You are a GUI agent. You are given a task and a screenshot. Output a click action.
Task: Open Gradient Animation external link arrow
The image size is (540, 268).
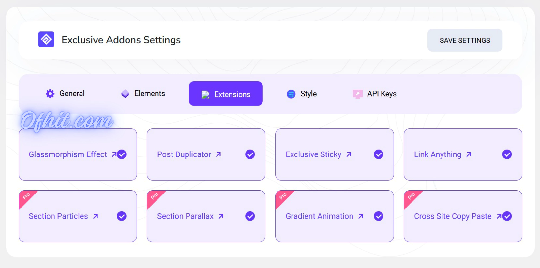(x=361, y=216)
